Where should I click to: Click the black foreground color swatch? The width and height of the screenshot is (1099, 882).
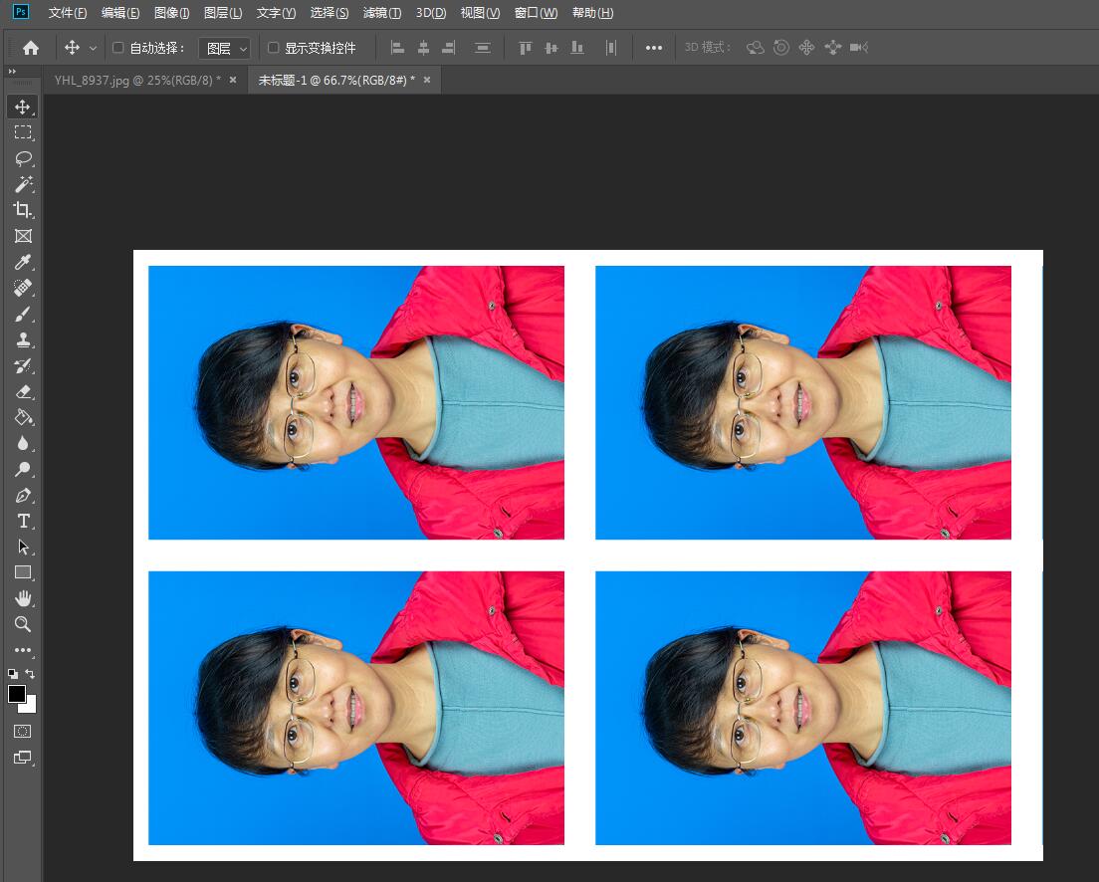click(x=17, y=694)
